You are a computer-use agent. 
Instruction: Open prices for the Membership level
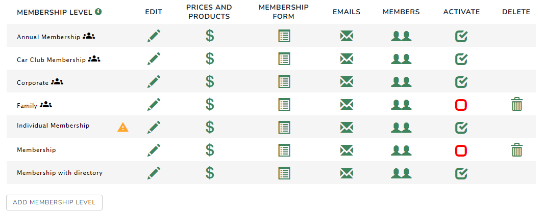pyautogui.click(x=210, y=150)
